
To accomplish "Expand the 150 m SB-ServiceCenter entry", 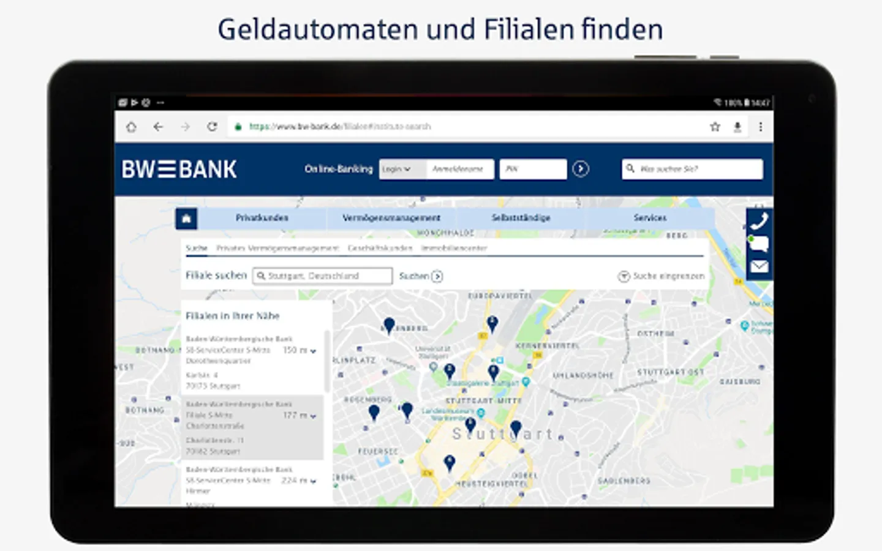I will coord(313,351).
